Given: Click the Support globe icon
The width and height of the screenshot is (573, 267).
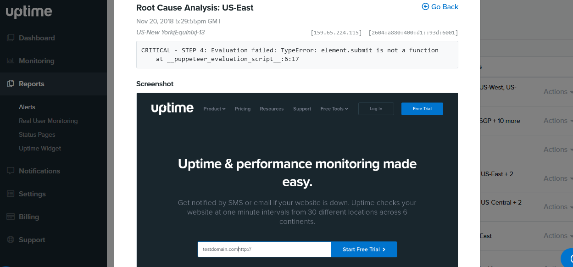Looking at the screenshot, I should tap(11, 239).
